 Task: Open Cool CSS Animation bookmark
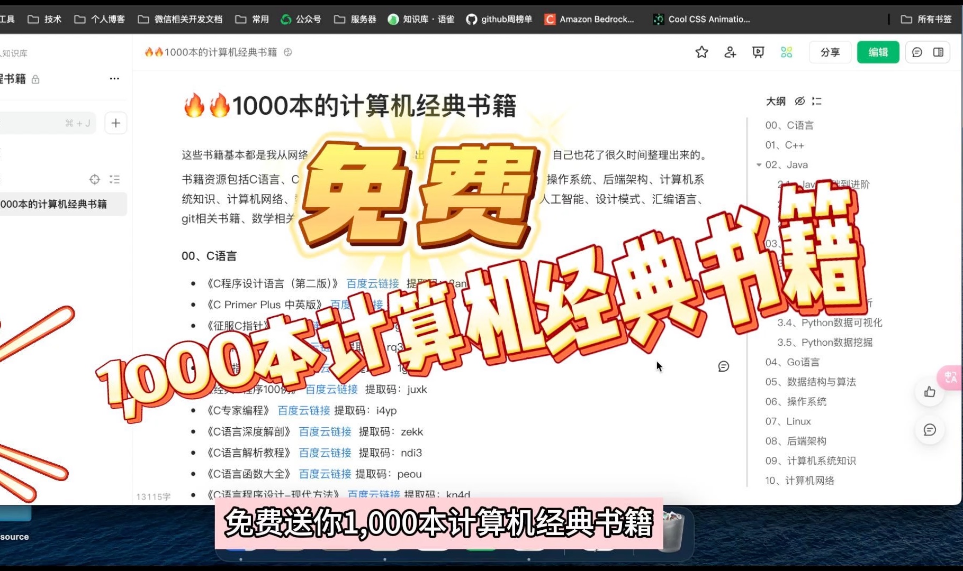701,19
